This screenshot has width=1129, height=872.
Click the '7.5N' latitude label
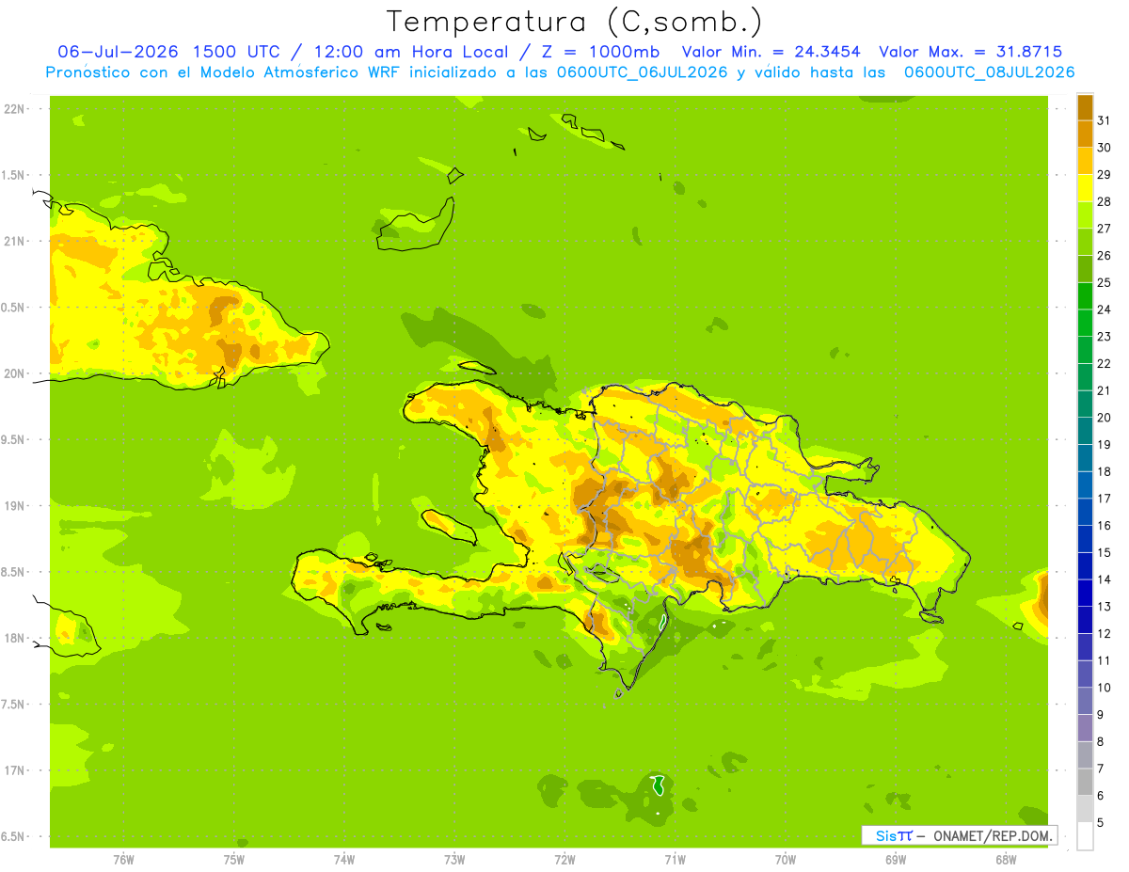[x=13, y=705]
